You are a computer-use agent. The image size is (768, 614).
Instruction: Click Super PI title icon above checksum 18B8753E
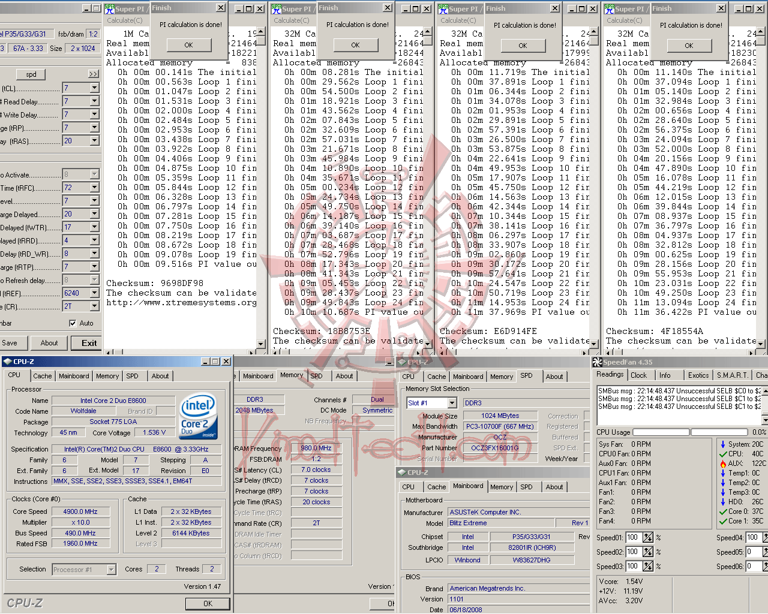click(276, 9)
